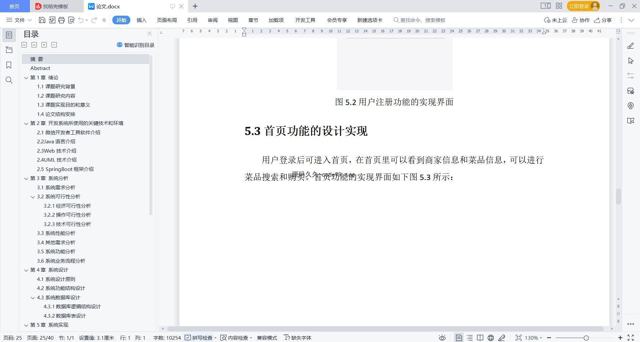640x342 pixels.
Task: Click the 分享 button
Action: click(x=603, y=20)
